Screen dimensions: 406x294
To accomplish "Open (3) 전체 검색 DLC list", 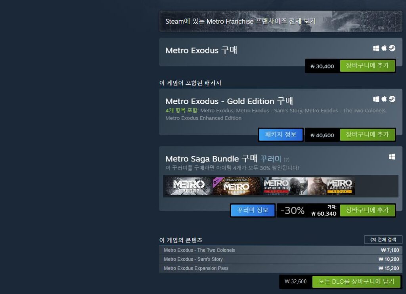I will [383, 239].
